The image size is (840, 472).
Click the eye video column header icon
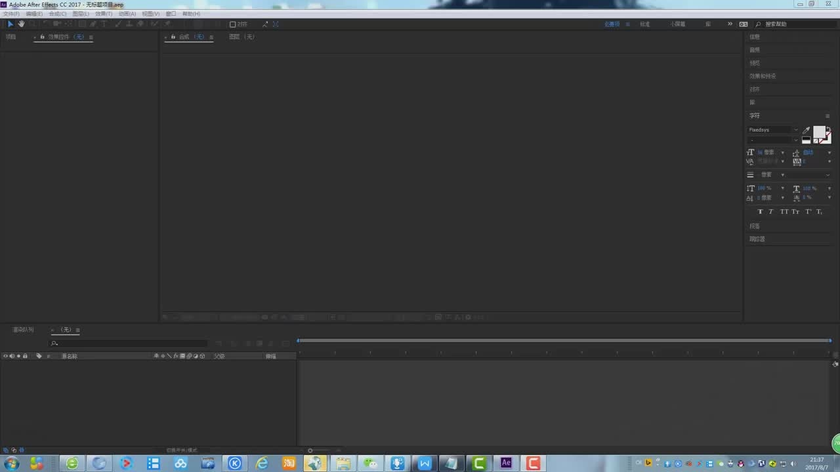click(x=5, y=356)
